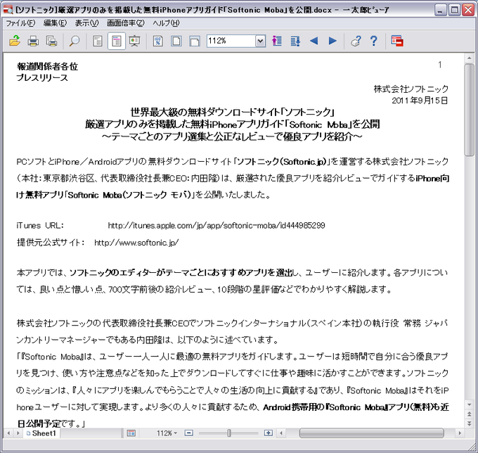This screenshot has height=453, width=478.
Task: Click the print preview icon with two pages
Action: coord(51,41)
